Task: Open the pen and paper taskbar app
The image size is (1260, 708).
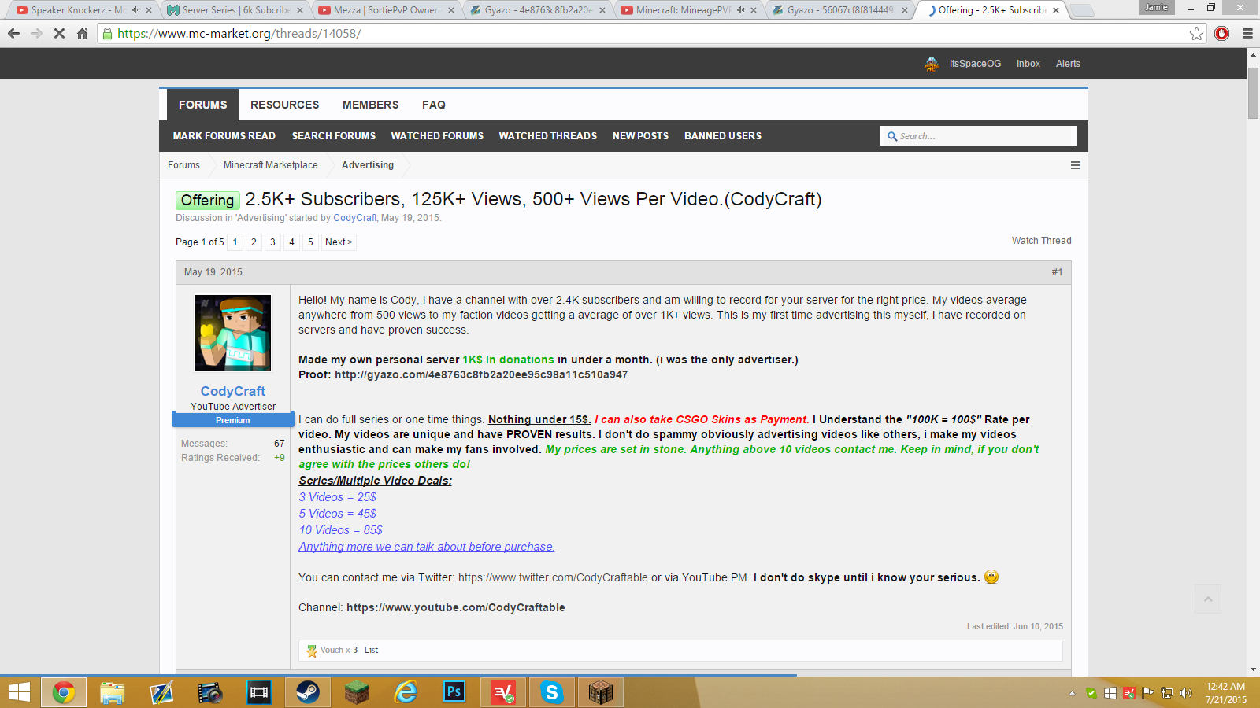Action: point(161,692)
